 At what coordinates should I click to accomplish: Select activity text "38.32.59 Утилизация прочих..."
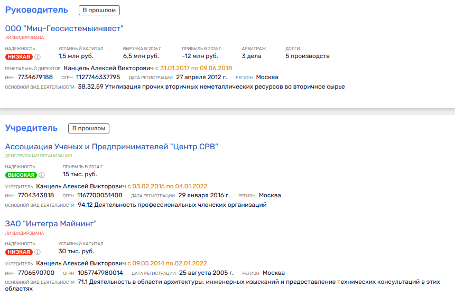pyautogui.click(x=211, y=87)
